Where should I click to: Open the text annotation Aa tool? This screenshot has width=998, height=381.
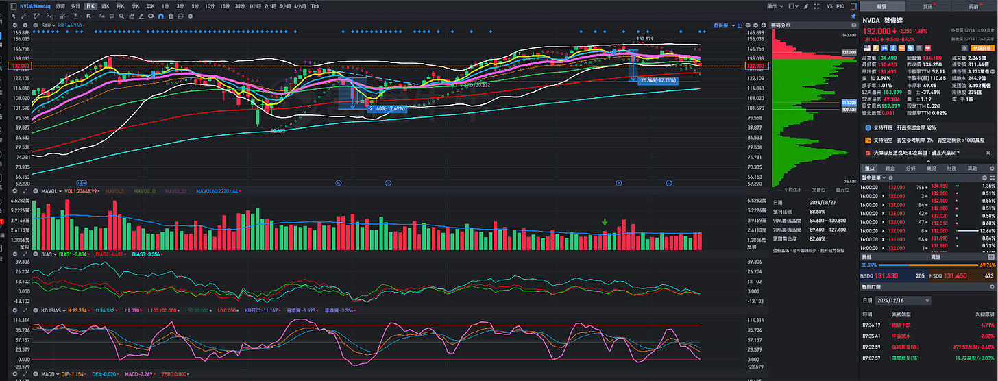101,16
